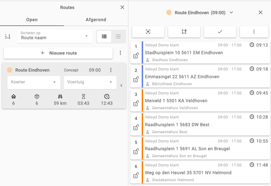This screenshot has height=186, width=271.
Task: Select the Open tab
Action: tap(32, 20)
